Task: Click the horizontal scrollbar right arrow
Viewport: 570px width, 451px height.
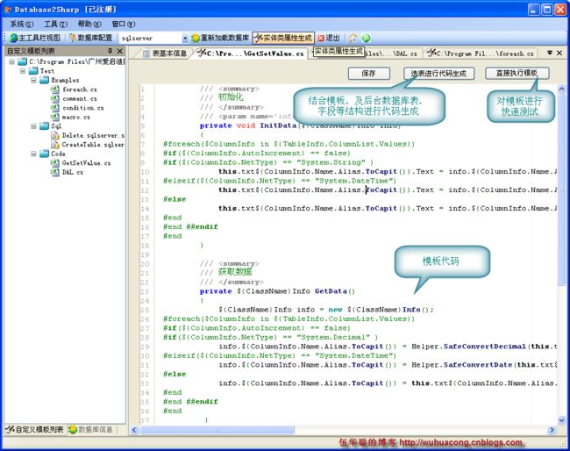Action: pos(552,430)
